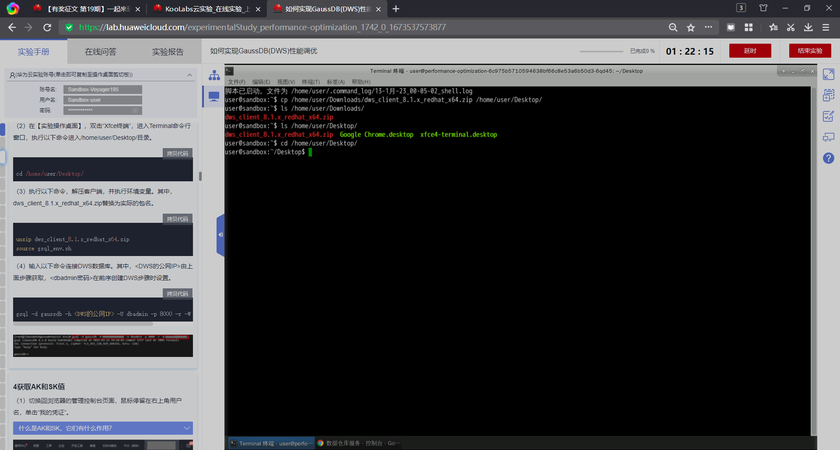Open the browser downloads panel
840x450 pixels.
pyautogui.click(x=808, y=28)
